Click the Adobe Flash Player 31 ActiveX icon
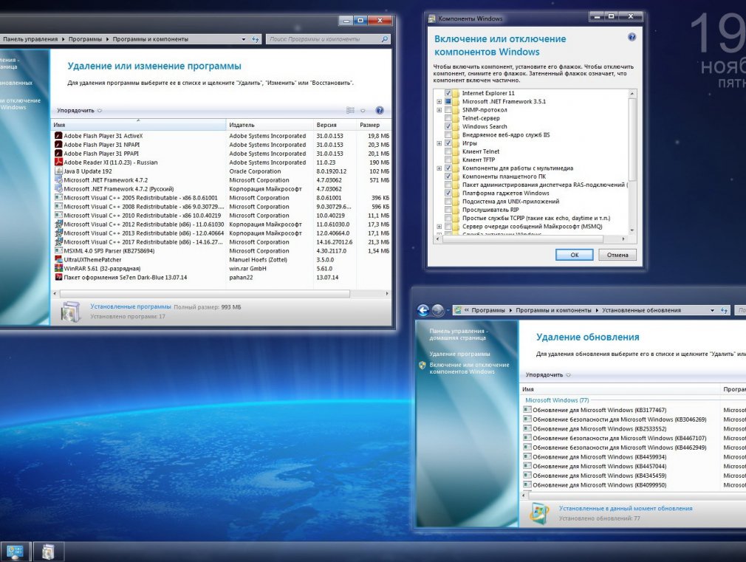Viewport: 746px width, 562px height. pos(58,136)
